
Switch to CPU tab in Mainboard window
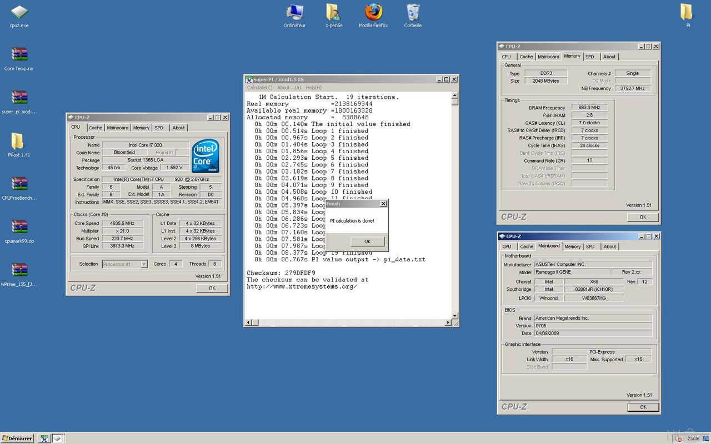click(x=507, y=246)
